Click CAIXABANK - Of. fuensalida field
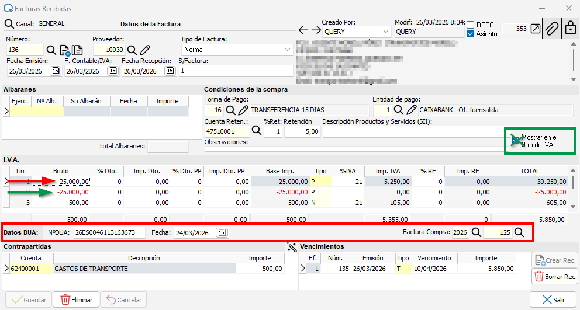 pyautogui.click(x=497, y=110)
